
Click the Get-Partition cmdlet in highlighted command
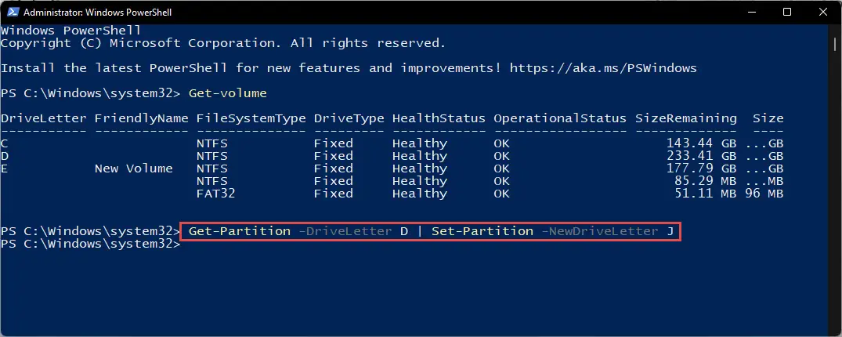[x=240, y=231]
